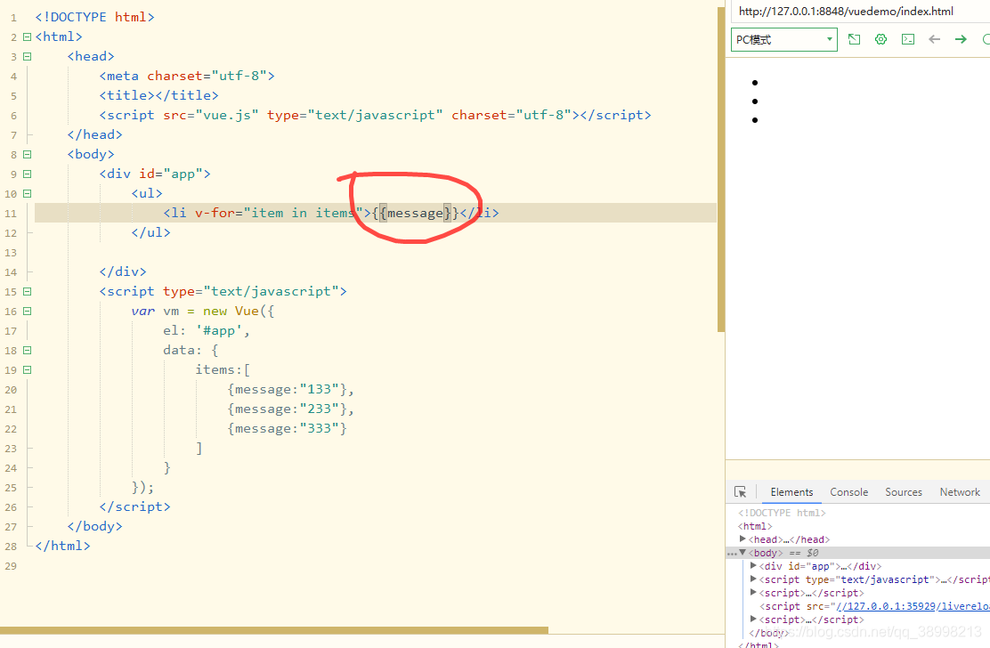Collapse the script tag fold on line 15
Viewport: 990px width, 648px height.
(27, 291)
